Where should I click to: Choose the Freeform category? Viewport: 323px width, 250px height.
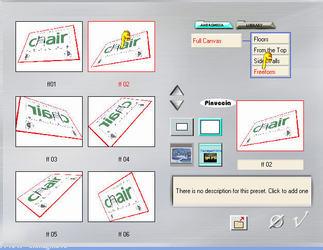pyautogui.click(x=270, y=72)
